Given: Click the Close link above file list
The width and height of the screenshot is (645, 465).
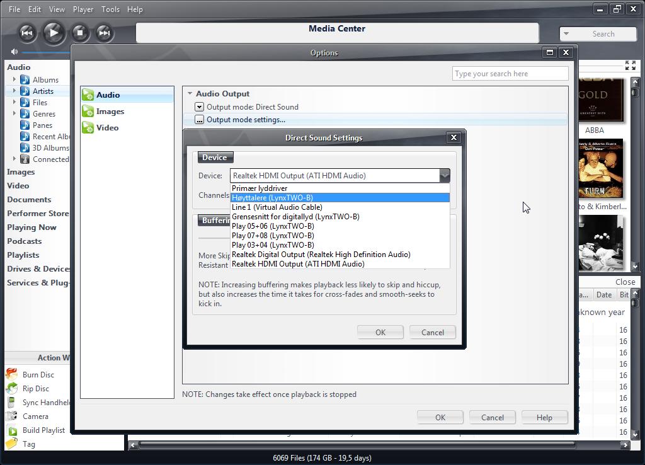Looking at the screenshot, I should 625,282.
